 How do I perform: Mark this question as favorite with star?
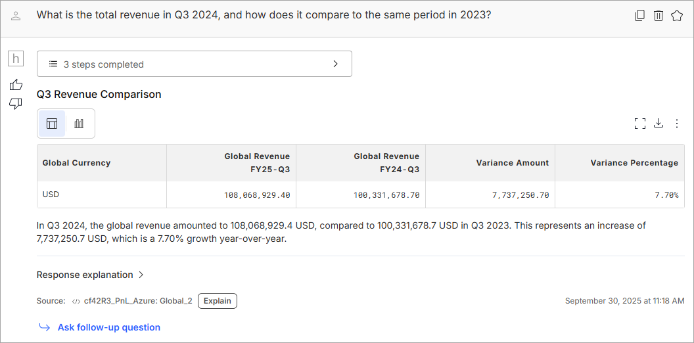(676, 16)
